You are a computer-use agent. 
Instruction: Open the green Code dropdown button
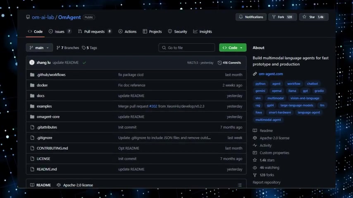(233, 48)
